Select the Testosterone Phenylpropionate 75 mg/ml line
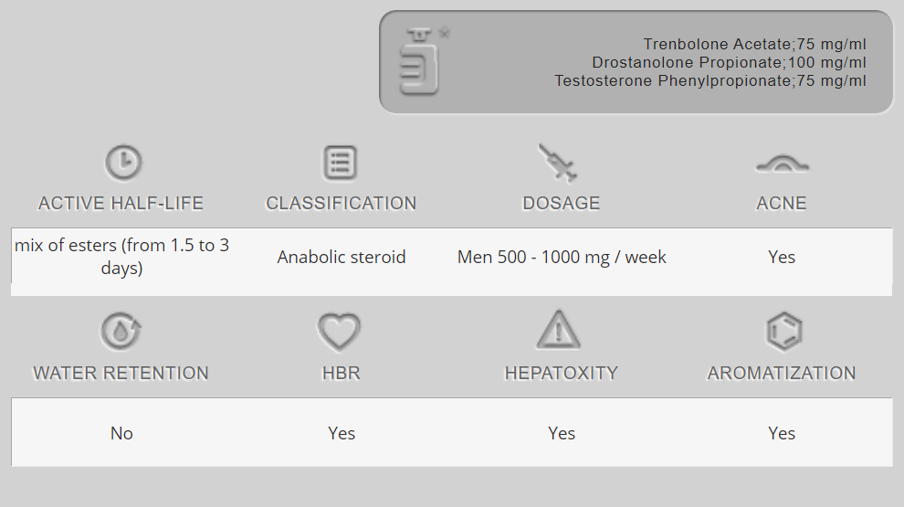The height and width of the screenshot is (507, 904). point(710,80)
